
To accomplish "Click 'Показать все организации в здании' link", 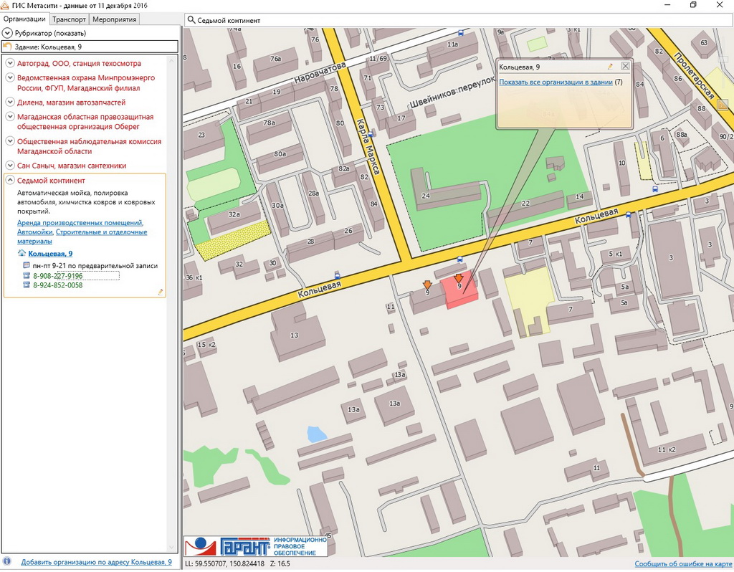I will pyautogui.click(x=556, y=82).
